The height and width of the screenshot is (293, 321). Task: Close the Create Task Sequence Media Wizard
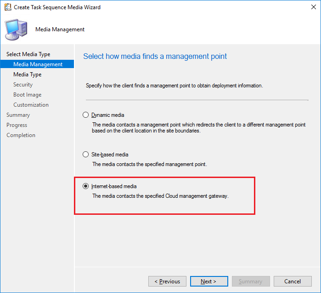314,7
